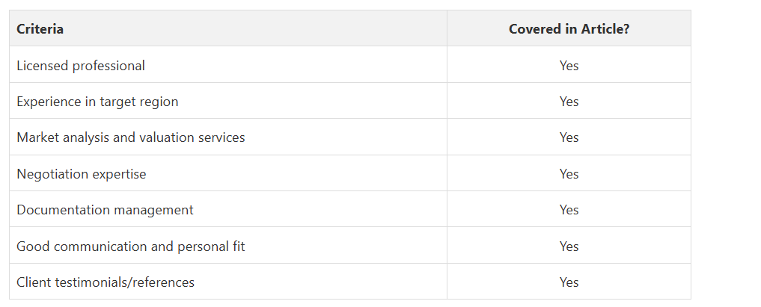Select the 'Negotiation expertise' cell
761x307 pixels.
tap(82, 174)
